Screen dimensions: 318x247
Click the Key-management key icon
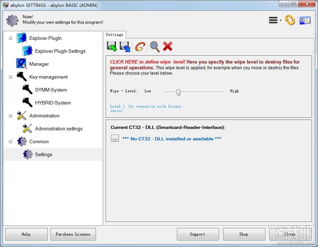click(21, 76)
